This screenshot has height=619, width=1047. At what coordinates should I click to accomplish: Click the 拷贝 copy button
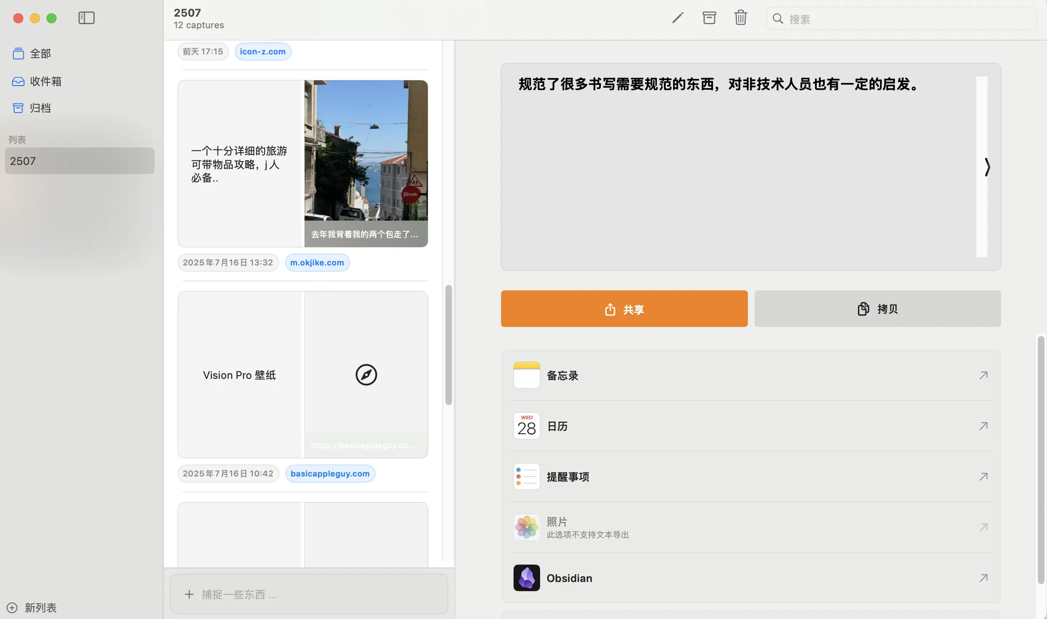tap(877, 309)
